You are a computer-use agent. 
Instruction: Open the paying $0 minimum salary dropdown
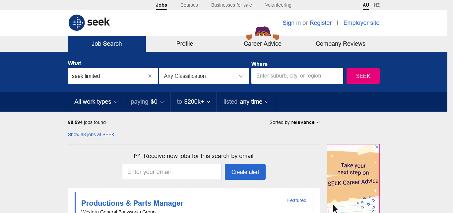[x=147, y=102]
